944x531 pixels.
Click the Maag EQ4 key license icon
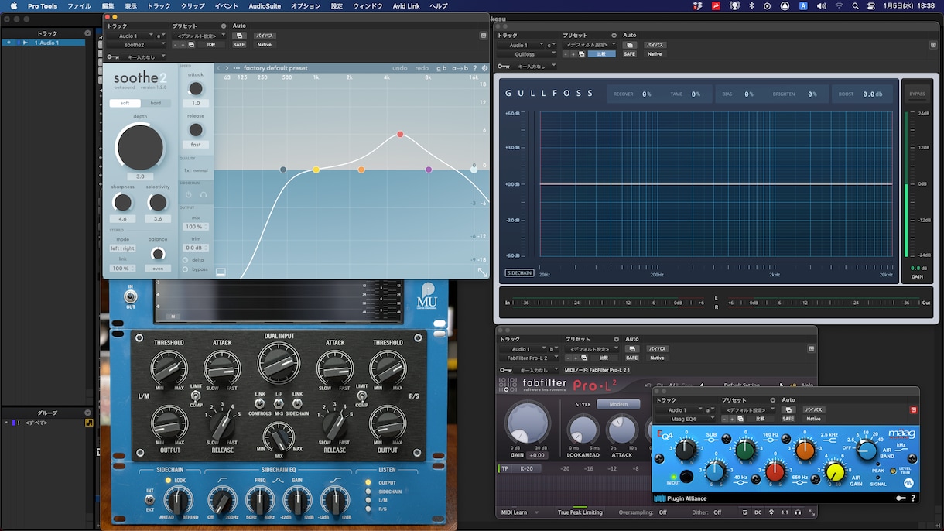coord(901,498)
